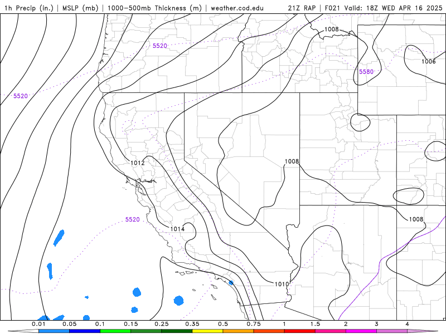Image resolution: width=446 pixels, height=334 pixels.
Task: Select the bright green 0.1–0.15 legend swatch
Action: tap(115, 331)
